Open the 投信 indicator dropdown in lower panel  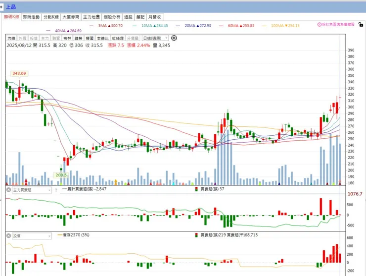(31, 236)
